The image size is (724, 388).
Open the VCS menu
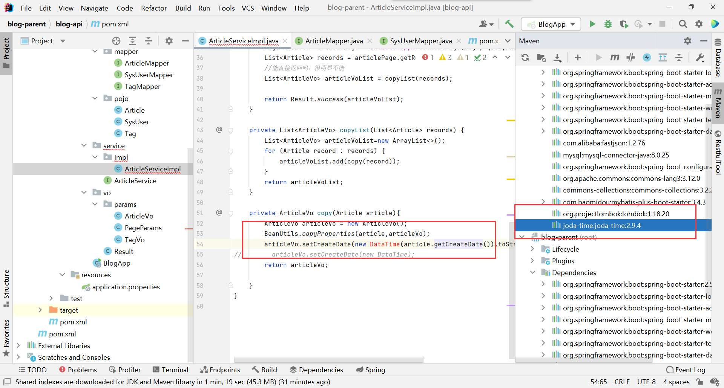248,8
